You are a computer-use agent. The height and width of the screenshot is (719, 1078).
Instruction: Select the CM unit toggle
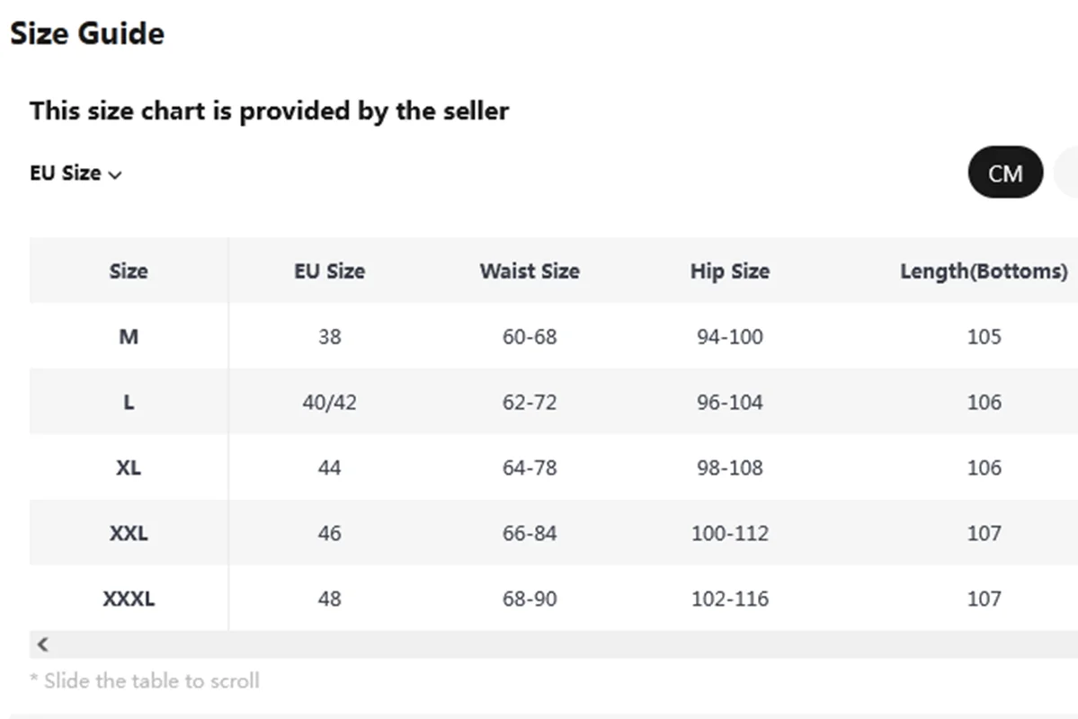pos(1005,173)
